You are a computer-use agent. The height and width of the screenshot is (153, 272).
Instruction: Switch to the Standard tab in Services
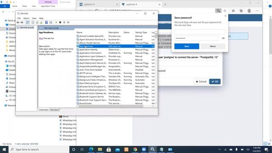(54, 110)
